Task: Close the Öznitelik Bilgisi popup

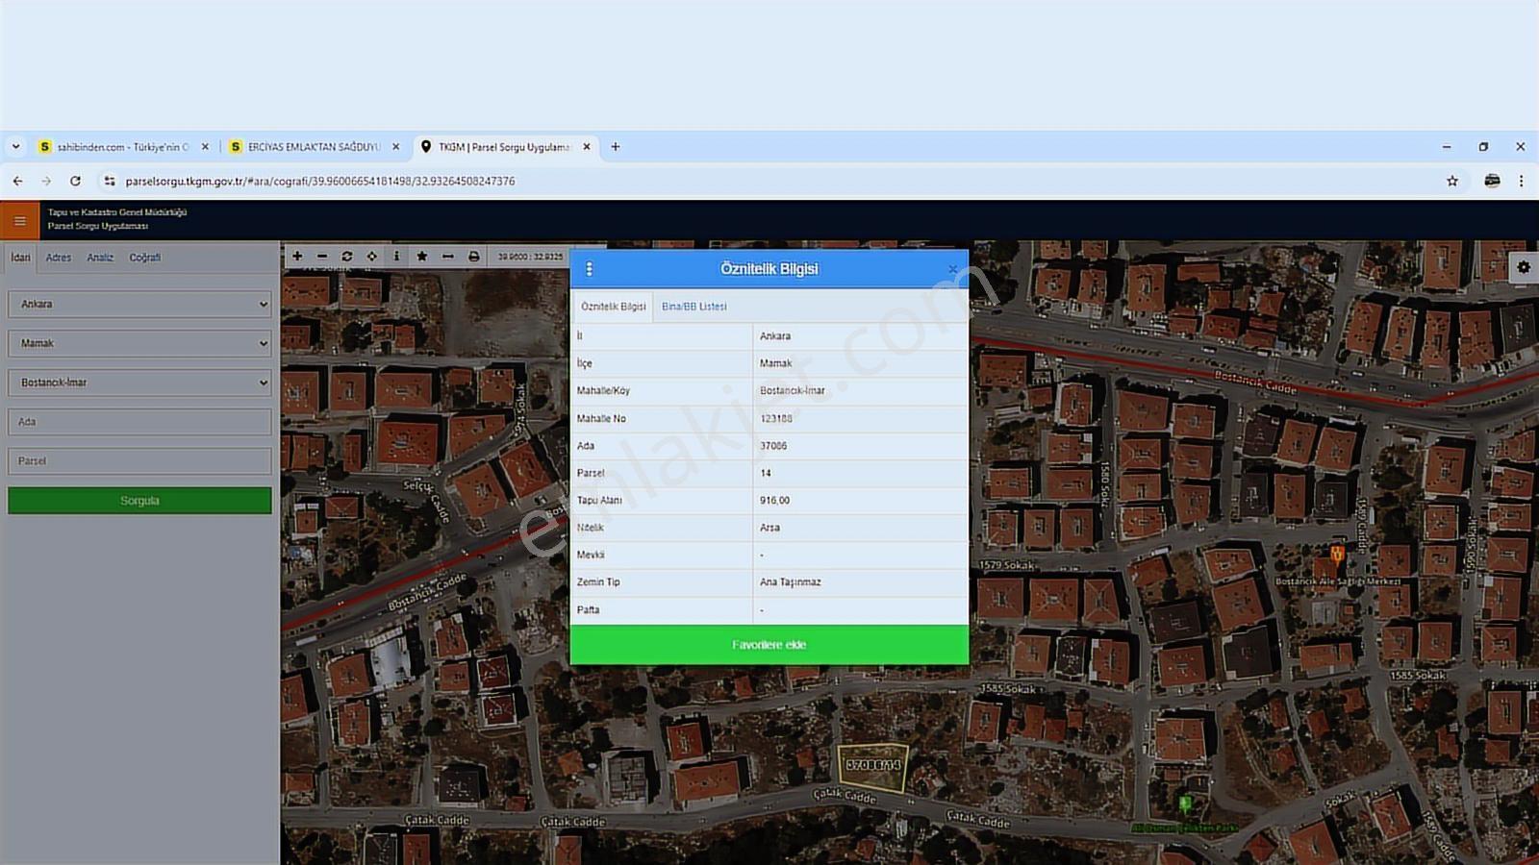Action: [952, 269]
